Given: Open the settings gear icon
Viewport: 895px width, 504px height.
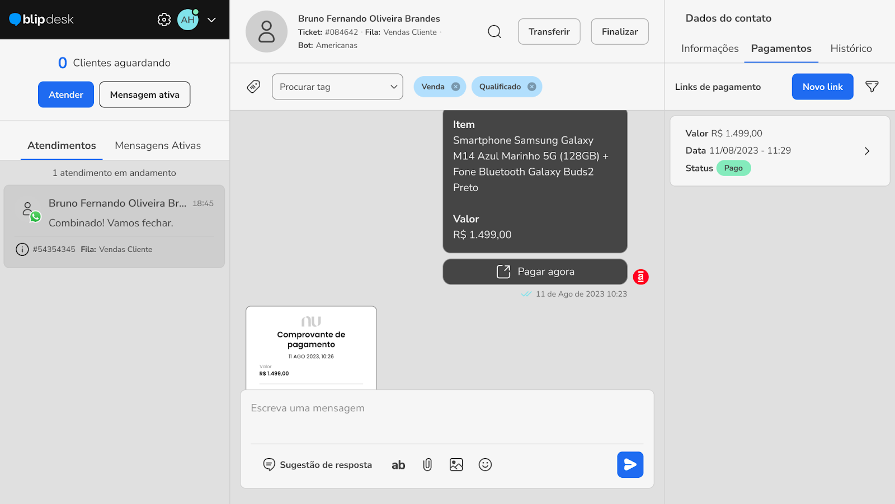Looking at the screenshot, I should pos(164,20).
